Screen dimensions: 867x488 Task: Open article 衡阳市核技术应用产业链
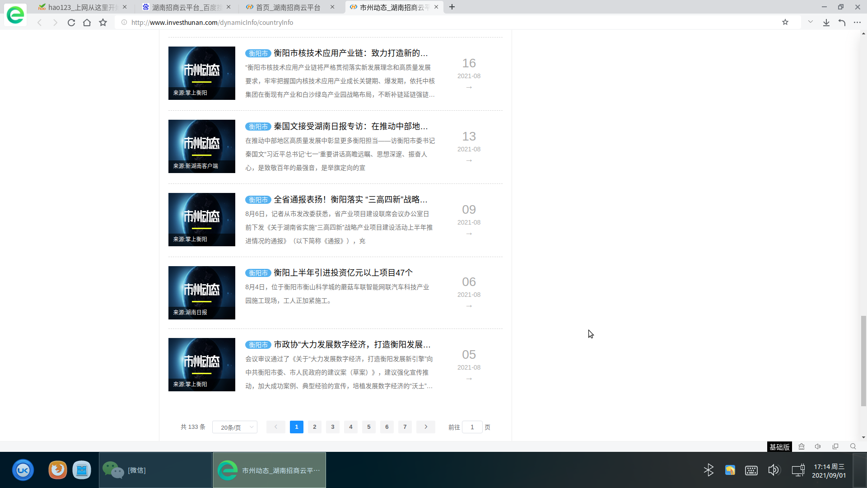351,53
